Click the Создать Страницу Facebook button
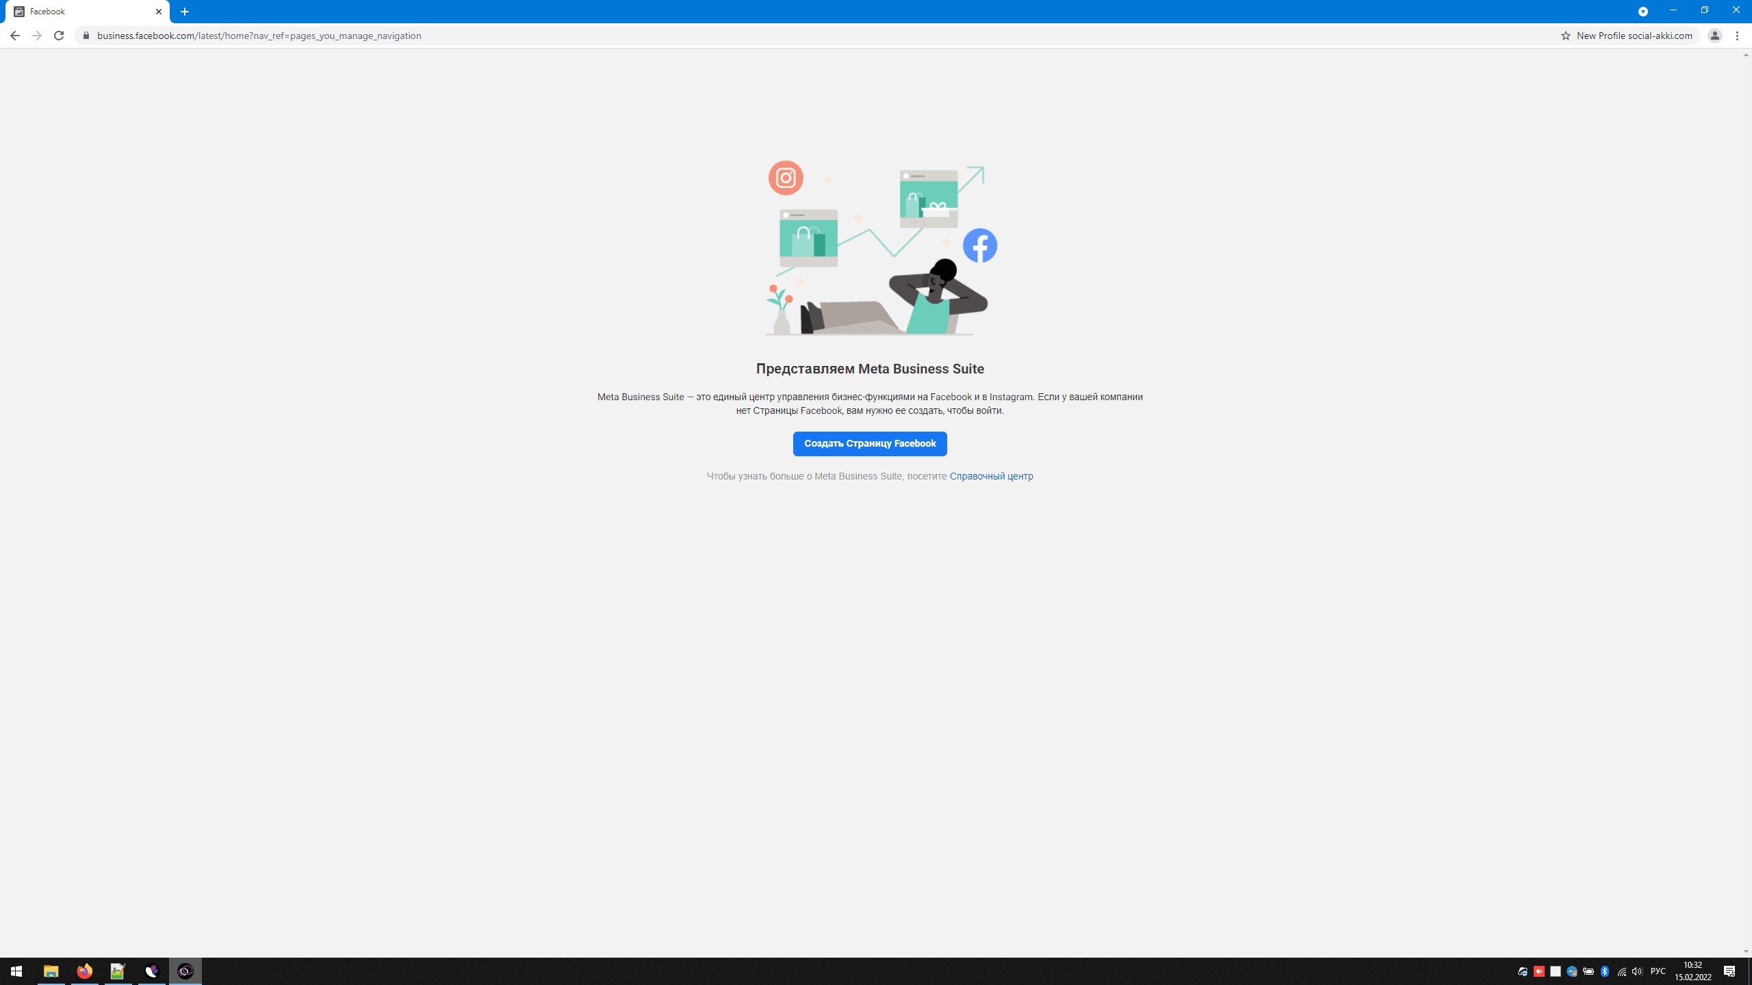This screenshot has height=985, width=1752. (x=870, y=443)
